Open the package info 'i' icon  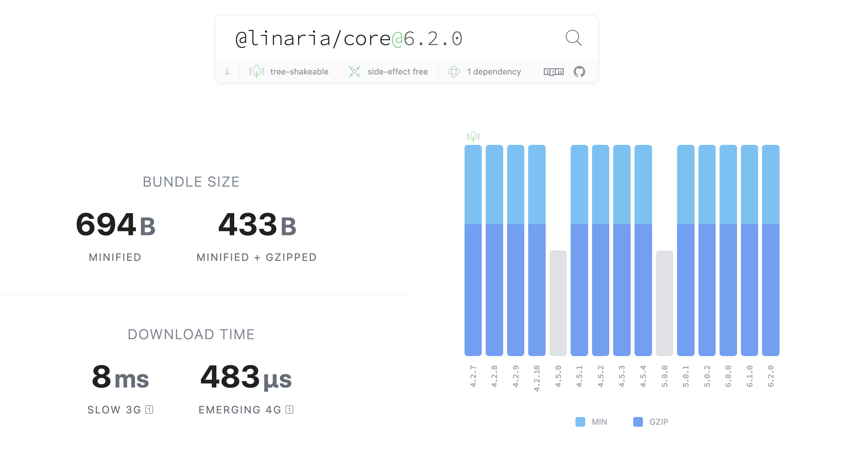click(227, 71)
